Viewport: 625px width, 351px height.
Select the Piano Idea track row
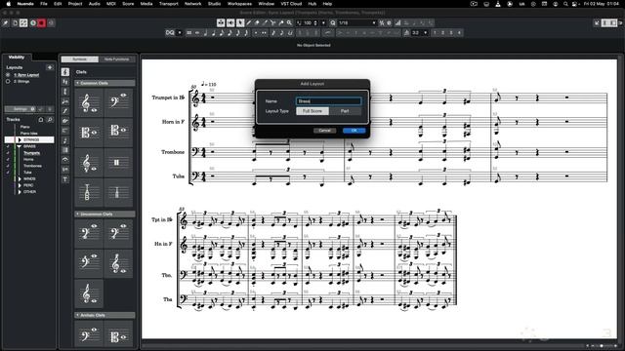[29, 134]
